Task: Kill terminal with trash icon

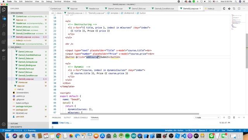Action: [x=234, y=117]
